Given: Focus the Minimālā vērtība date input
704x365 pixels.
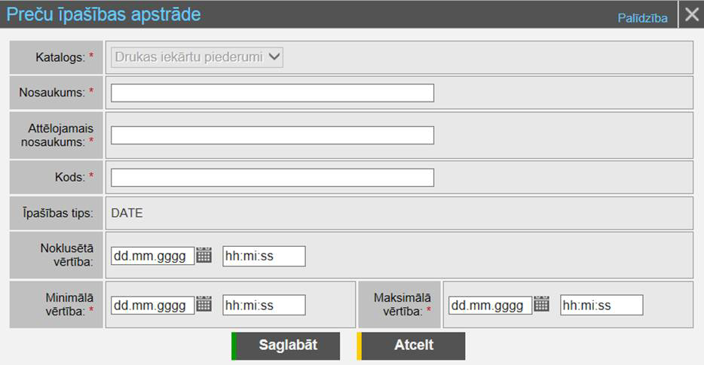Looking at the screenshot, I should (152, 305).
